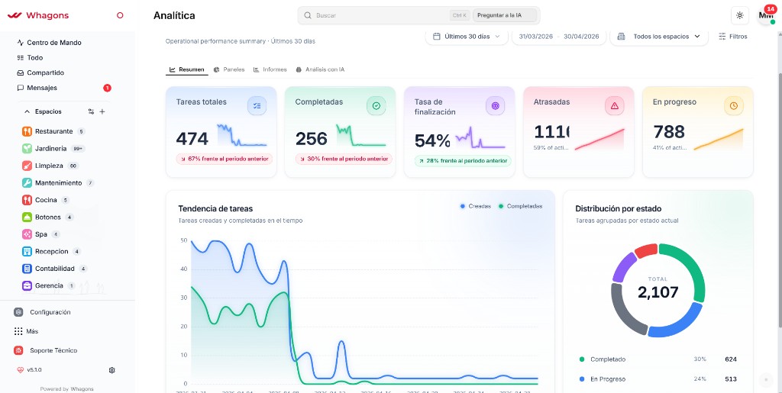Click the purple segment of the donut chart
The image size is (782, 393).
click(622, 266)
